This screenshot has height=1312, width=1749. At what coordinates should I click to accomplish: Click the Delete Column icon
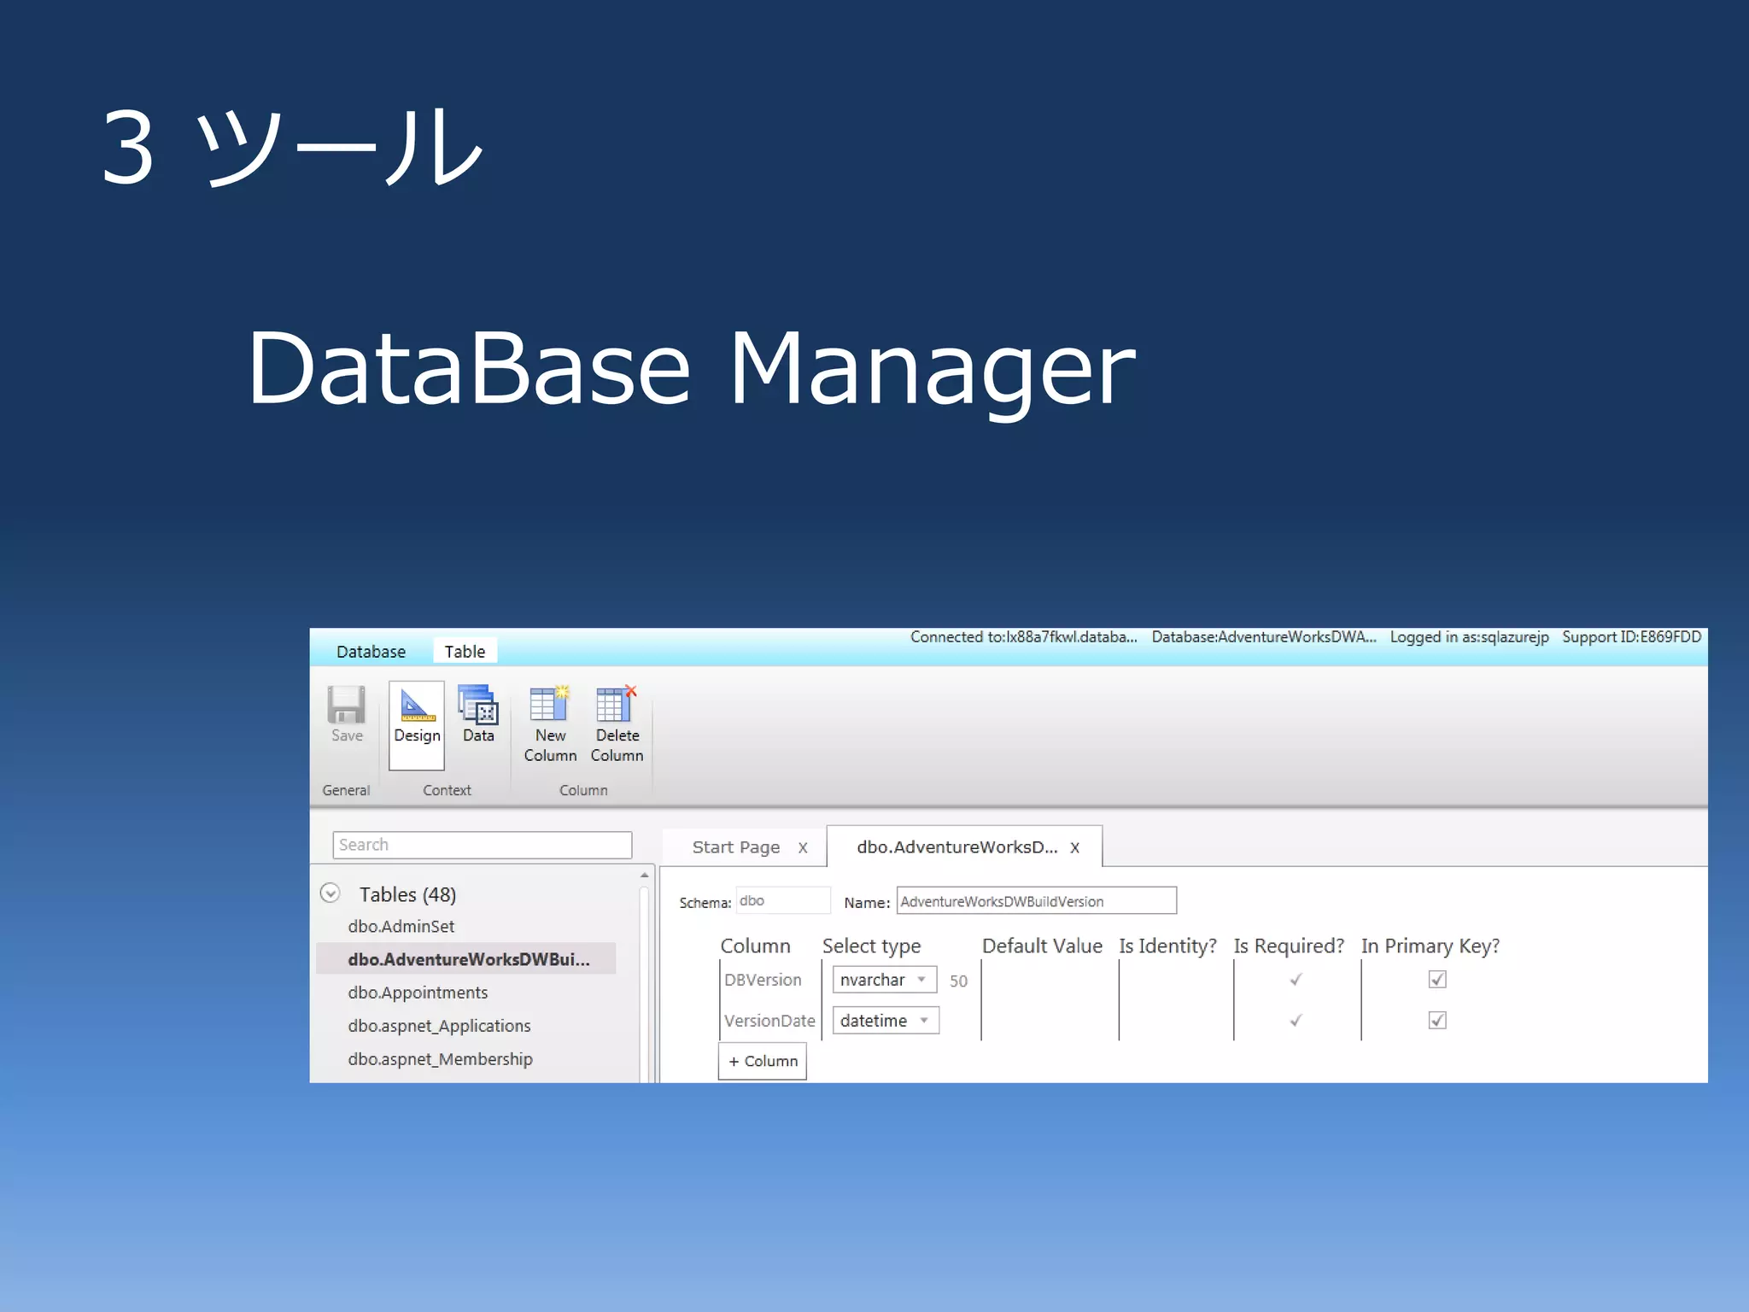(617, 704)
